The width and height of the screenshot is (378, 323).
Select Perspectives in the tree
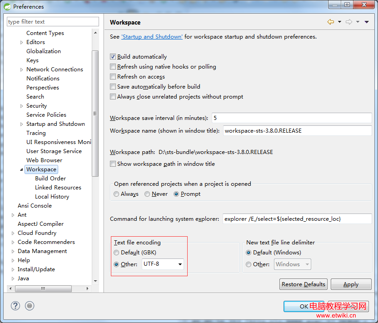pyautogui.click(x=43, y=88)
